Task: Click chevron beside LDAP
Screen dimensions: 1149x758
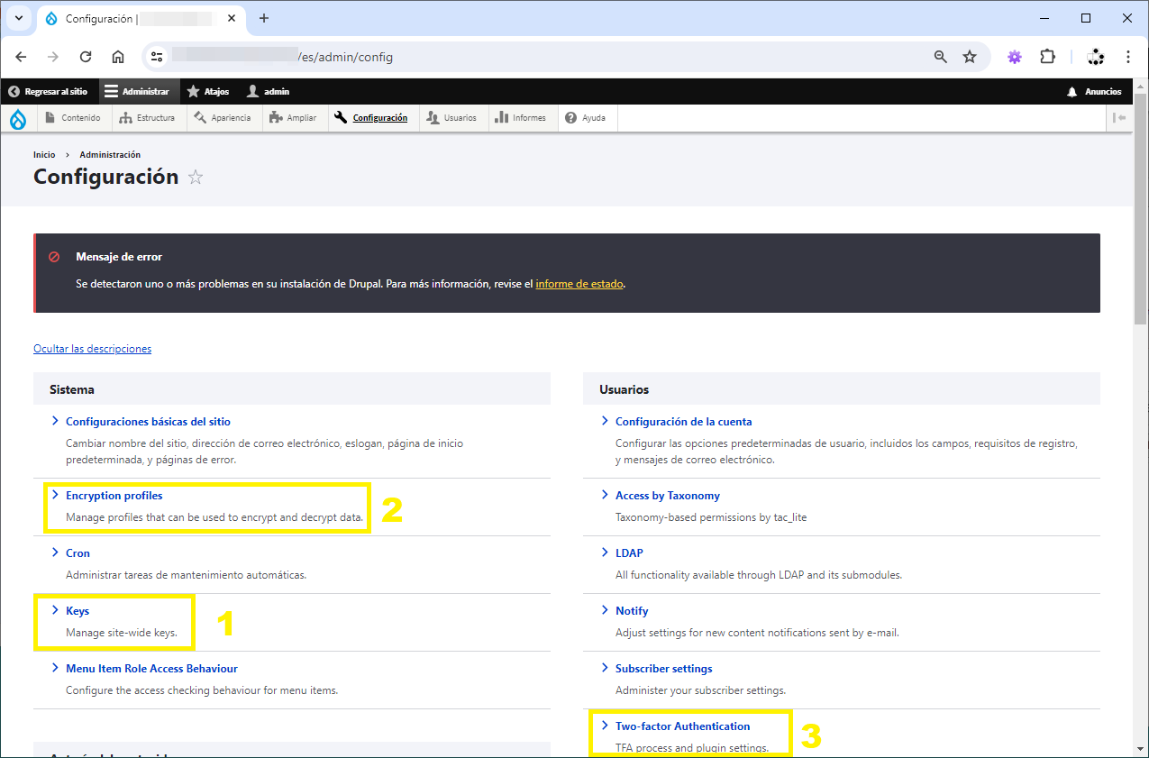Action: tap(605, 553)
